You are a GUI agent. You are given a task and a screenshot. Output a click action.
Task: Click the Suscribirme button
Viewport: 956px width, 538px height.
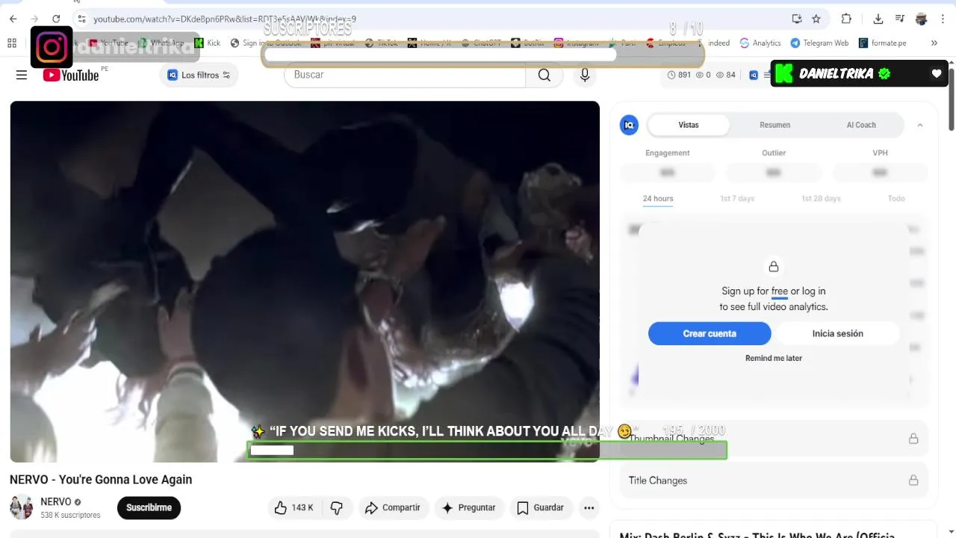(149, 507)
